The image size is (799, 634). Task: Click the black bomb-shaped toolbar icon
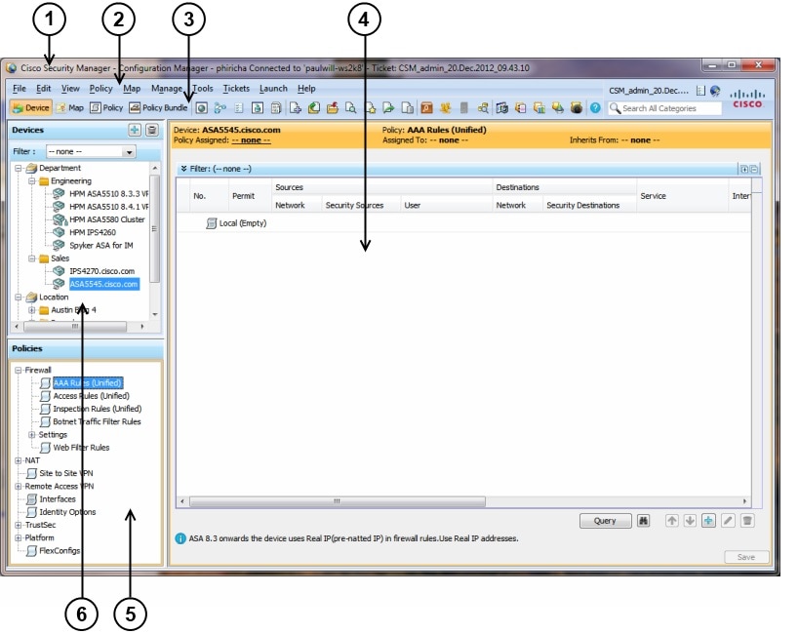(x=577, y=108)
